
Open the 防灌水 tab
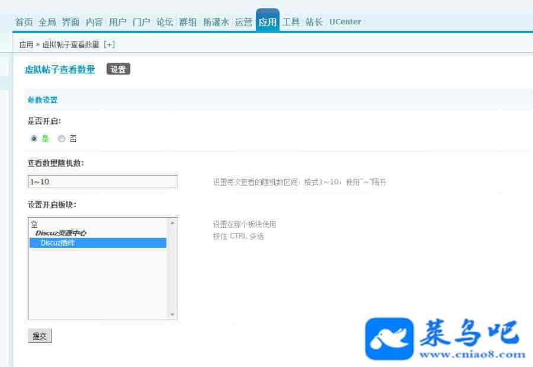(x=216, y=22)
